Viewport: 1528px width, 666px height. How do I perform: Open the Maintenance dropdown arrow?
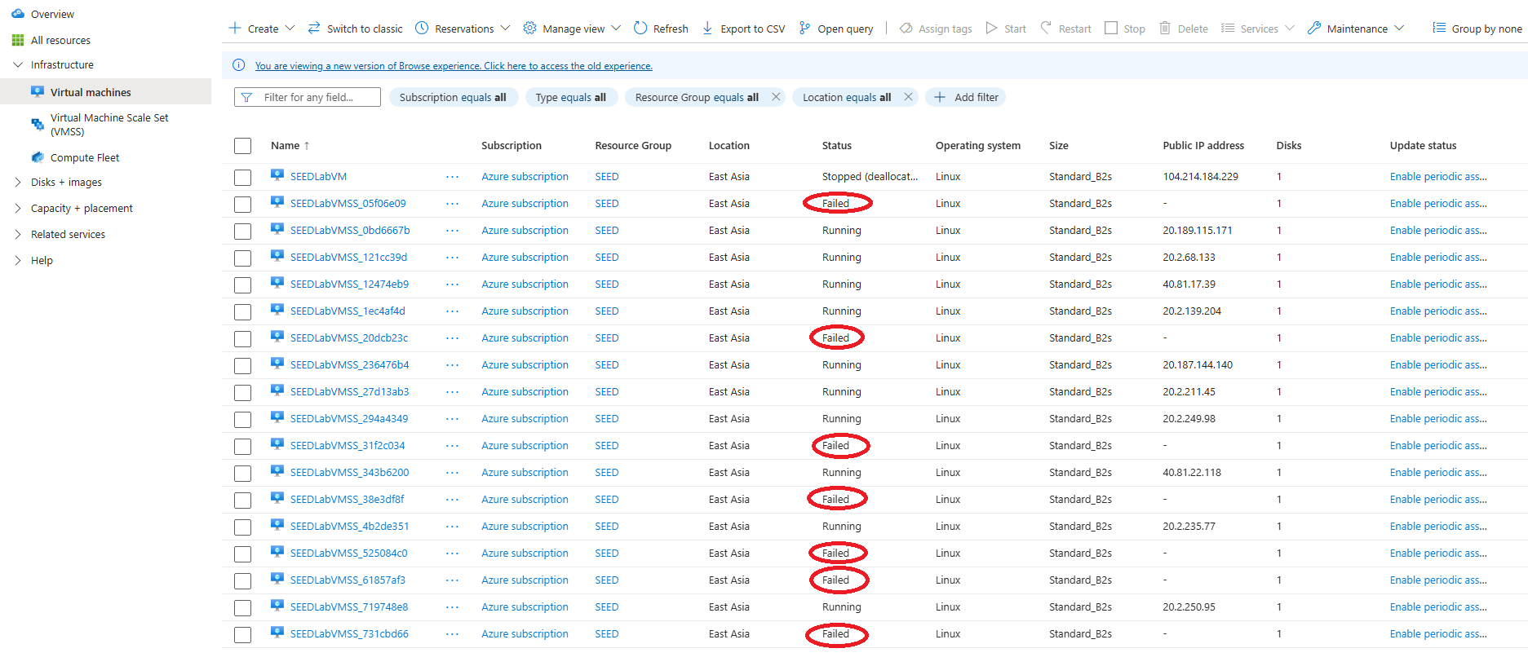pyautogui.click(x=1399, y=28)
